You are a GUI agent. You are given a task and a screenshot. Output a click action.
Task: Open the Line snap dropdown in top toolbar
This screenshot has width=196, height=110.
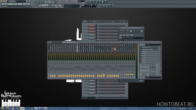pos(81,1)
